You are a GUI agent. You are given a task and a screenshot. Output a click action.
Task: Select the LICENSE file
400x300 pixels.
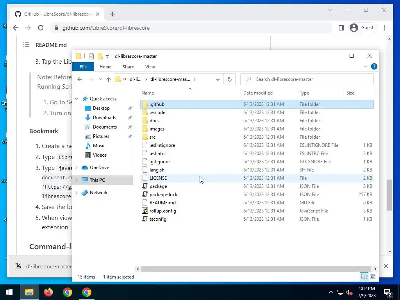click(257, 178)
